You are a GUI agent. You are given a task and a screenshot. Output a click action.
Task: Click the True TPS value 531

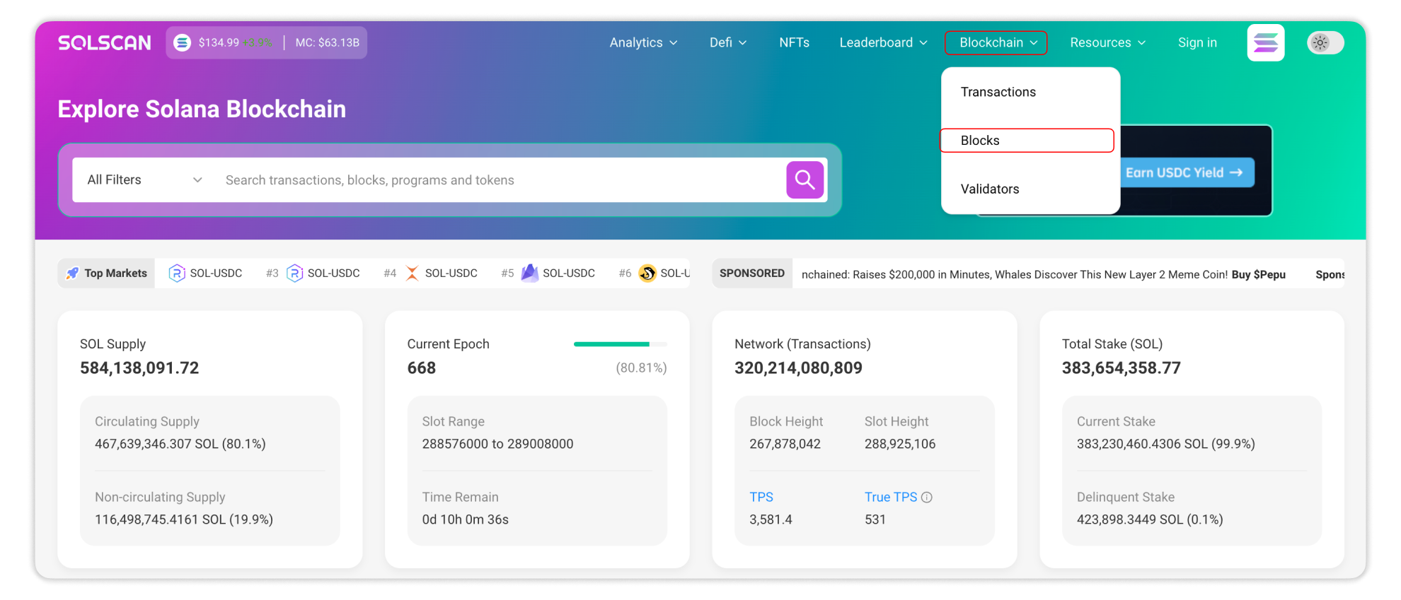tap(875, 519)
